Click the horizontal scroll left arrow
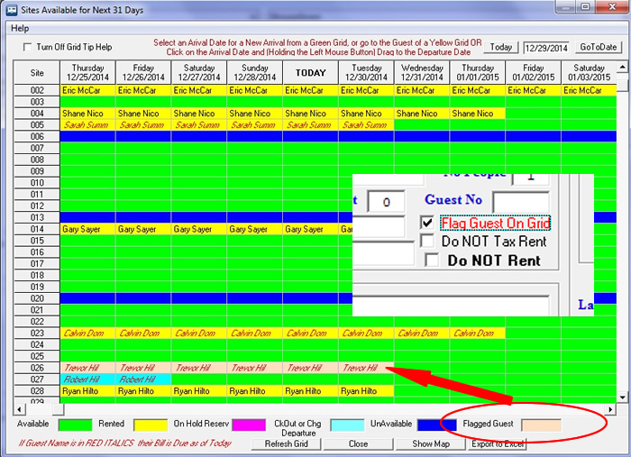This screenshot has height=457, width=631. coord(19,409)
